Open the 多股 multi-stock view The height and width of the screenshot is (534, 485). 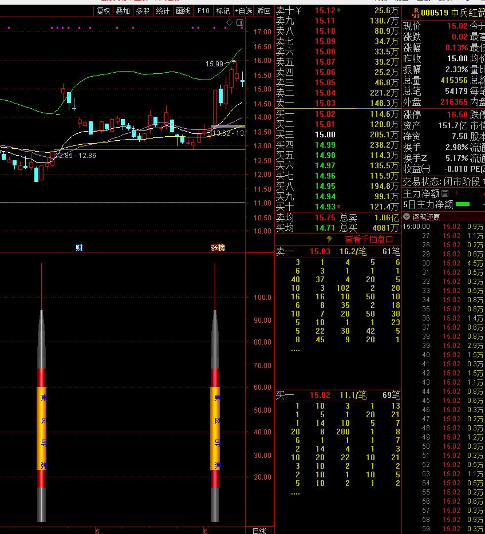click(x=143, y=11)
